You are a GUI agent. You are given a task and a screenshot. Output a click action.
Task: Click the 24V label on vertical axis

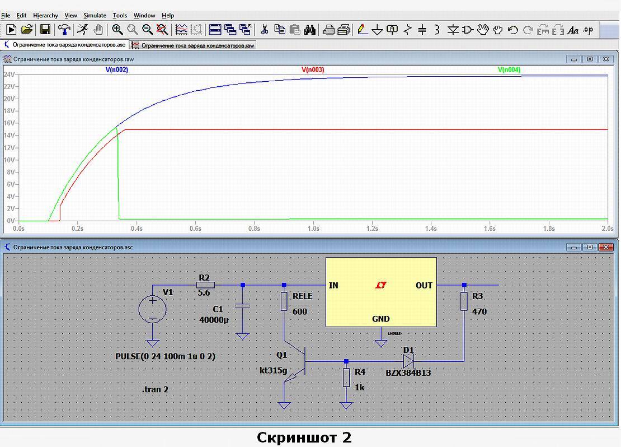pos(9,74)
